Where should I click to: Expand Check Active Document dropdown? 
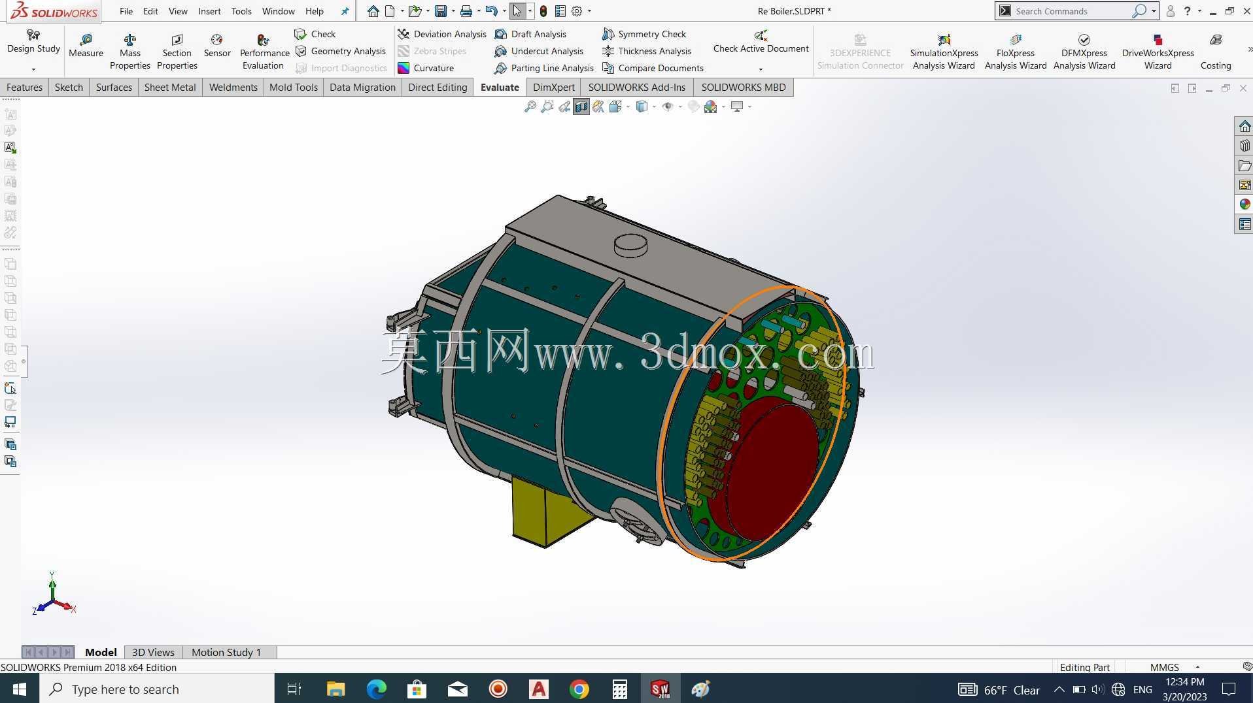tap(761, 69)
